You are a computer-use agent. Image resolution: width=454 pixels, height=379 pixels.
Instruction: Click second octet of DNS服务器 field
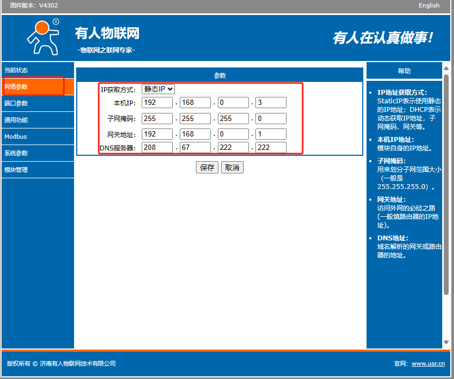[195, 148]
